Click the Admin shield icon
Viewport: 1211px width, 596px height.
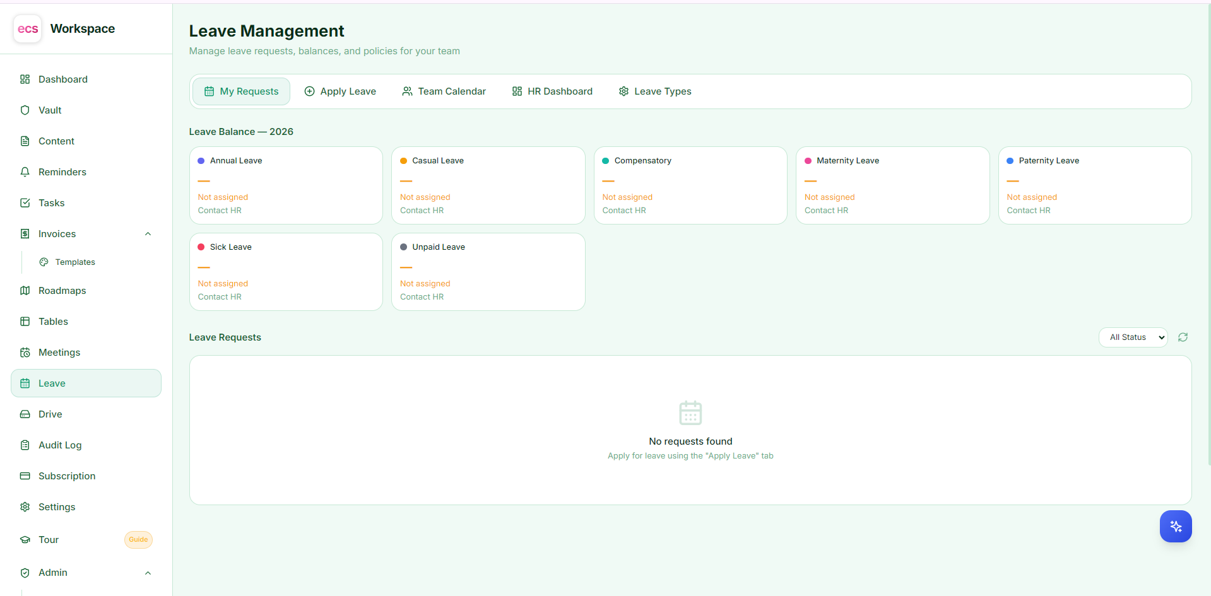[x=25, y=573]
